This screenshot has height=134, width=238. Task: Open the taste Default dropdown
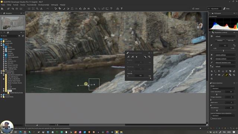point(225,36)
